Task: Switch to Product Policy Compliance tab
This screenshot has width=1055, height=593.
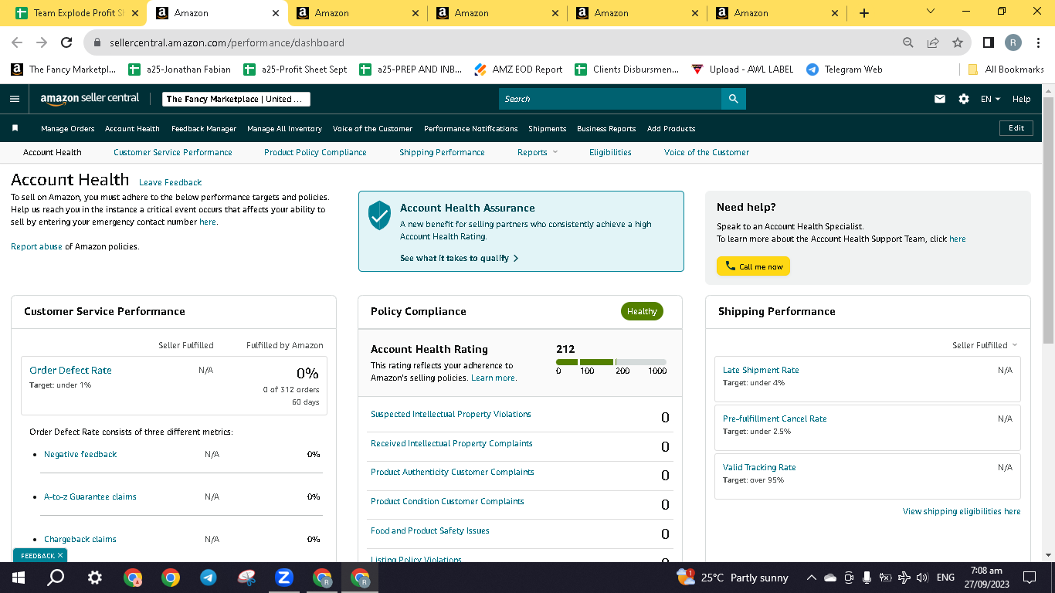Action: [315, 152]
